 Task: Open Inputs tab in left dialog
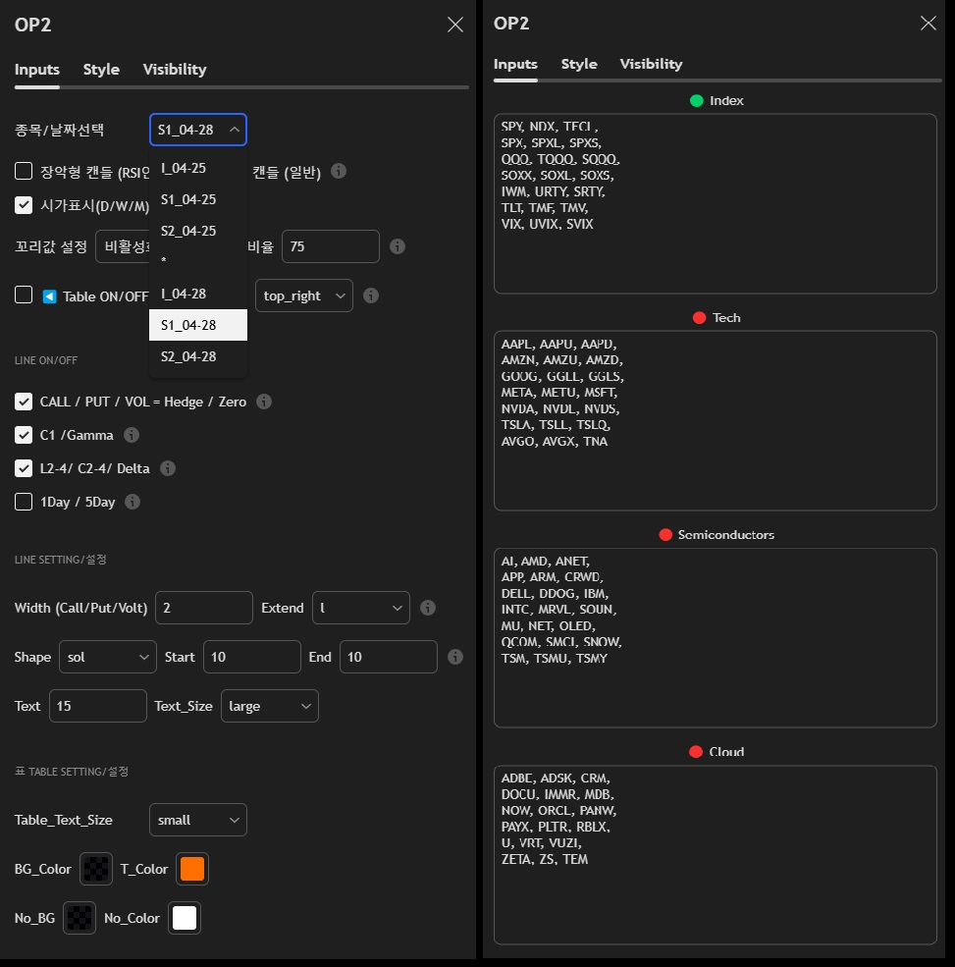[x=37, y=69]
